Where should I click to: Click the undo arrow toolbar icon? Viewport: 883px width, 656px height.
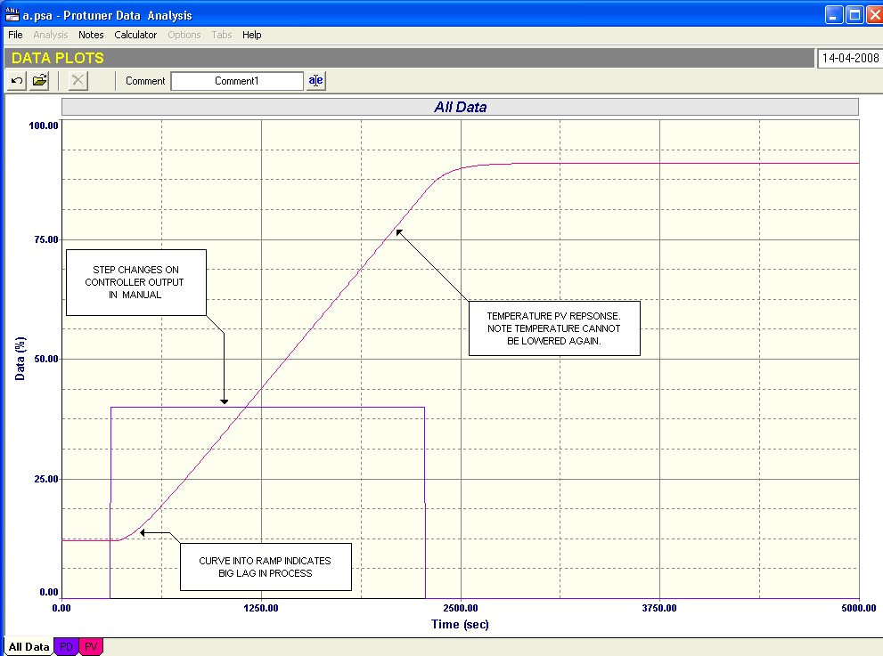17,81
